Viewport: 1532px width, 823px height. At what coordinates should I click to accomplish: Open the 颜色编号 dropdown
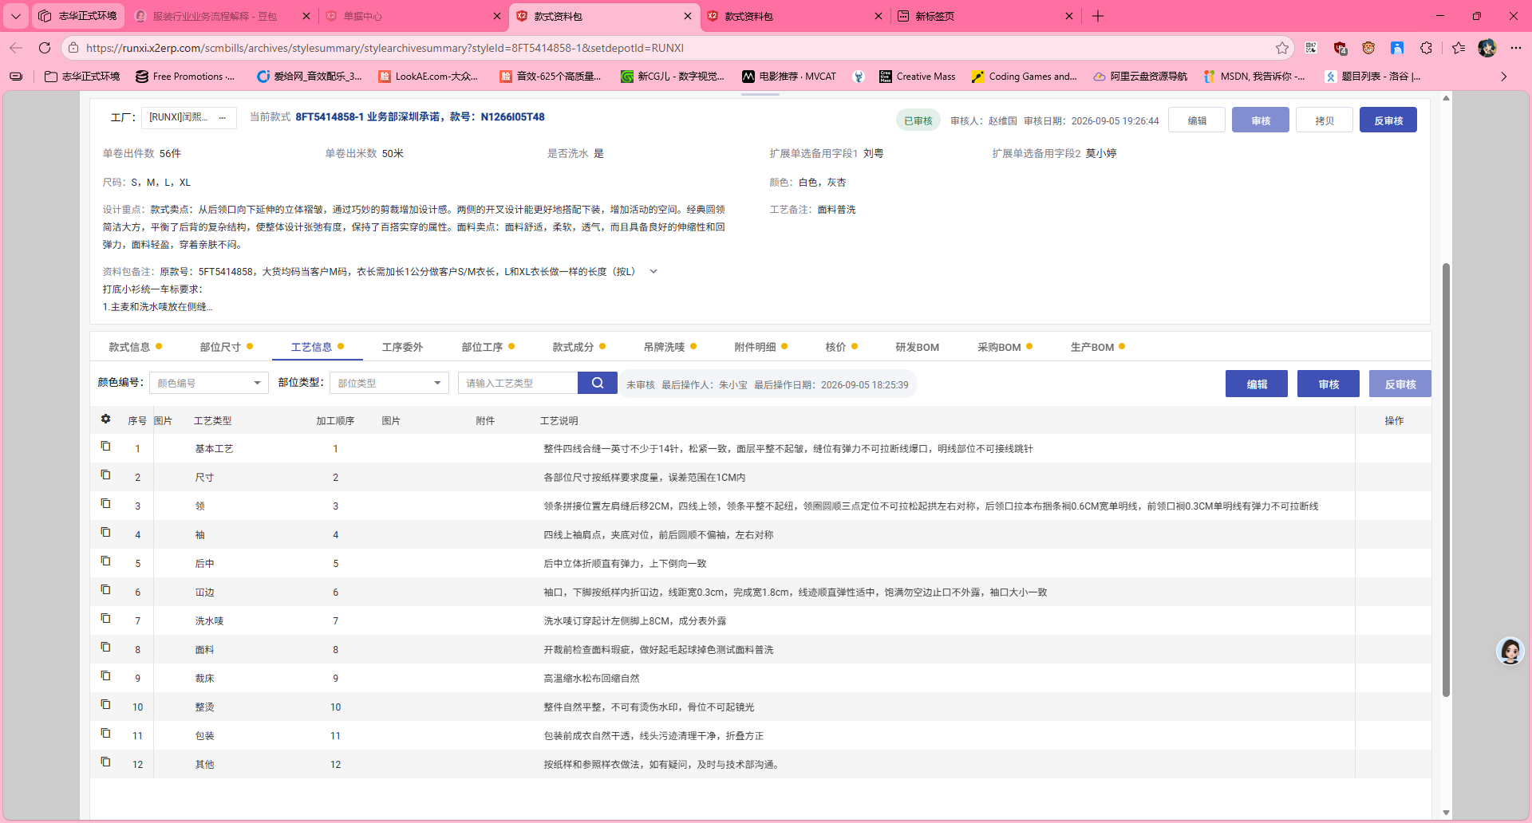(x=209, y=384)
